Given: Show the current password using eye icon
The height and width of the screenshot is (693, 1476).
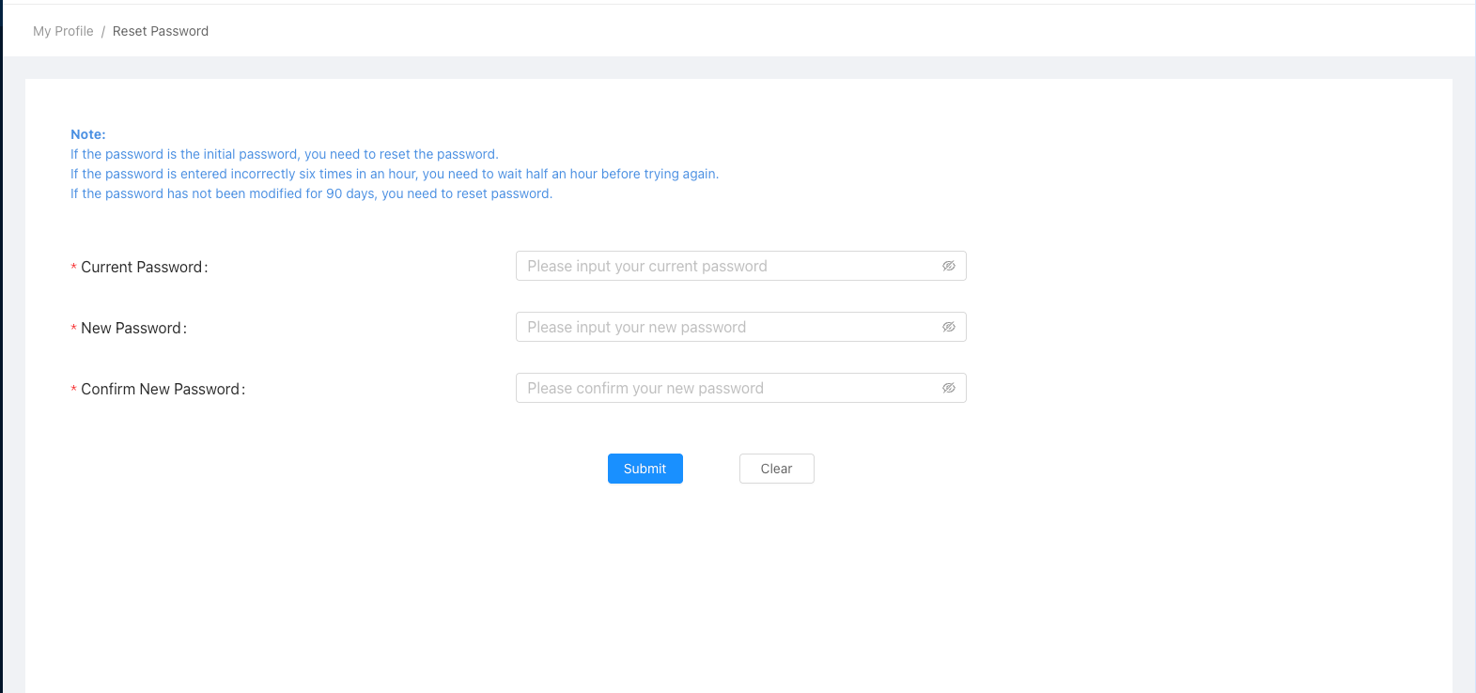Looking at the screenshot, I should [949, 266].
